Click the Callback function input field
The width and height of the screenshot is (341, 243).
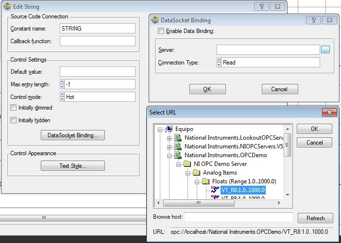[x=98, y=41]
